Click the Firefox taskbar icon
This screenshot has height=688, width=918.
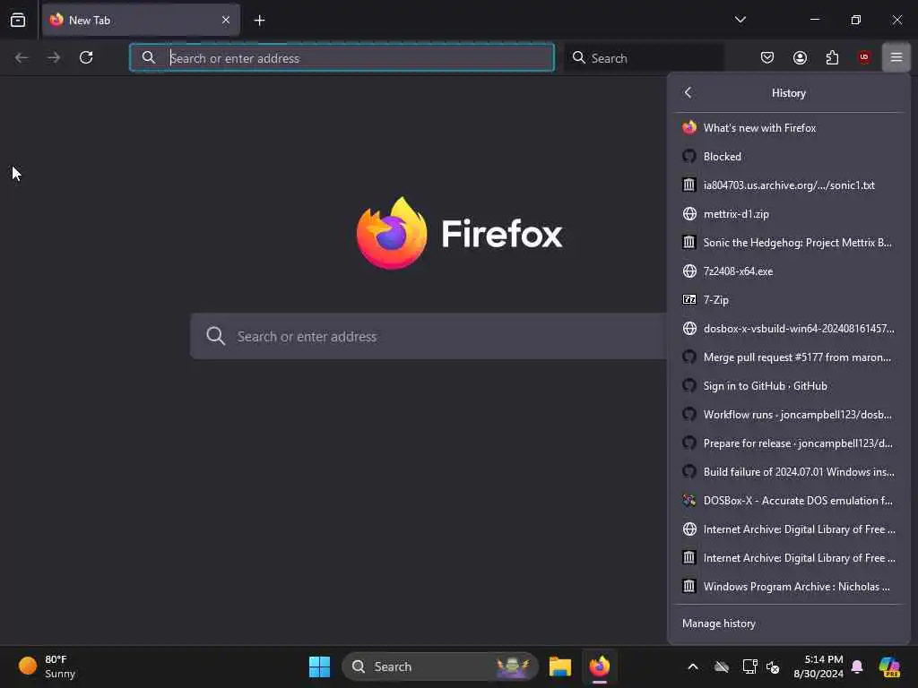(600, 666)
